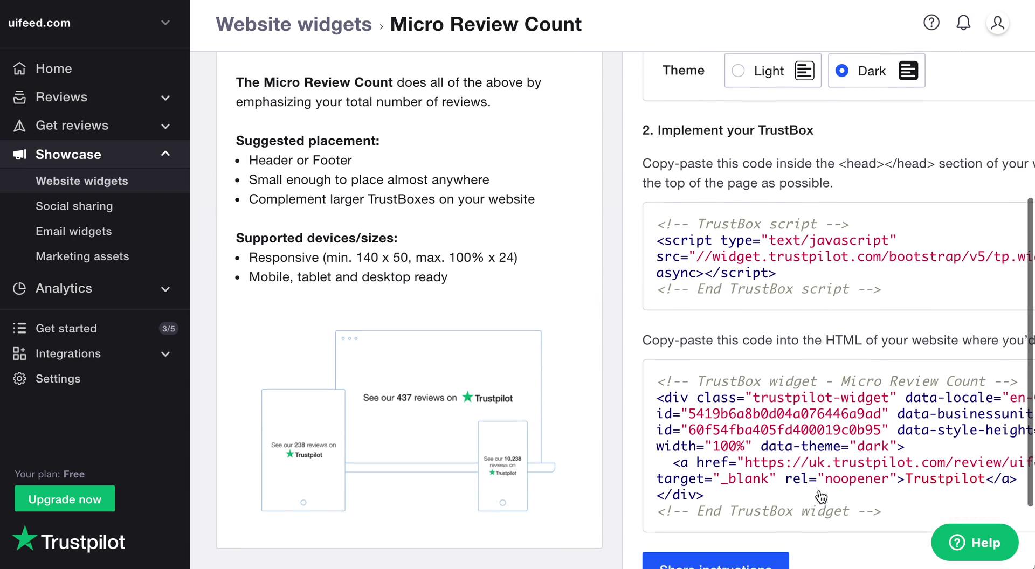
Task: Click the vertical scrollbar beside code
Action: (x=1030, y=352)
